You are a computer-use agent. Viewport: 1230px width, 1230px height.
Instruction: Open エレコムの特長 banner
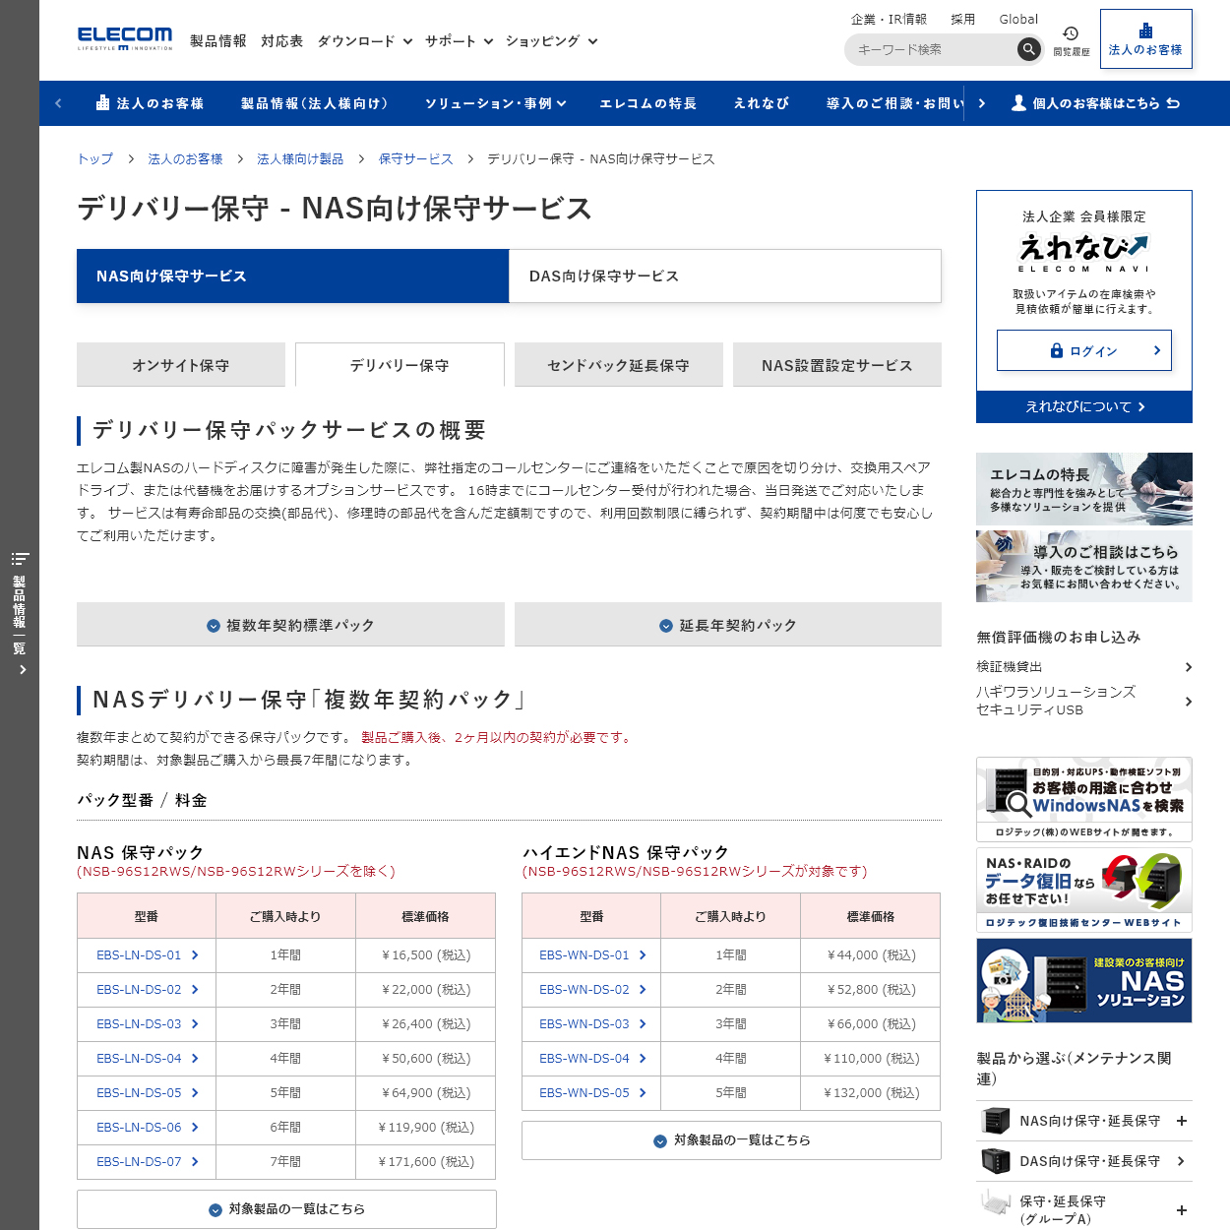[1083, 488]
